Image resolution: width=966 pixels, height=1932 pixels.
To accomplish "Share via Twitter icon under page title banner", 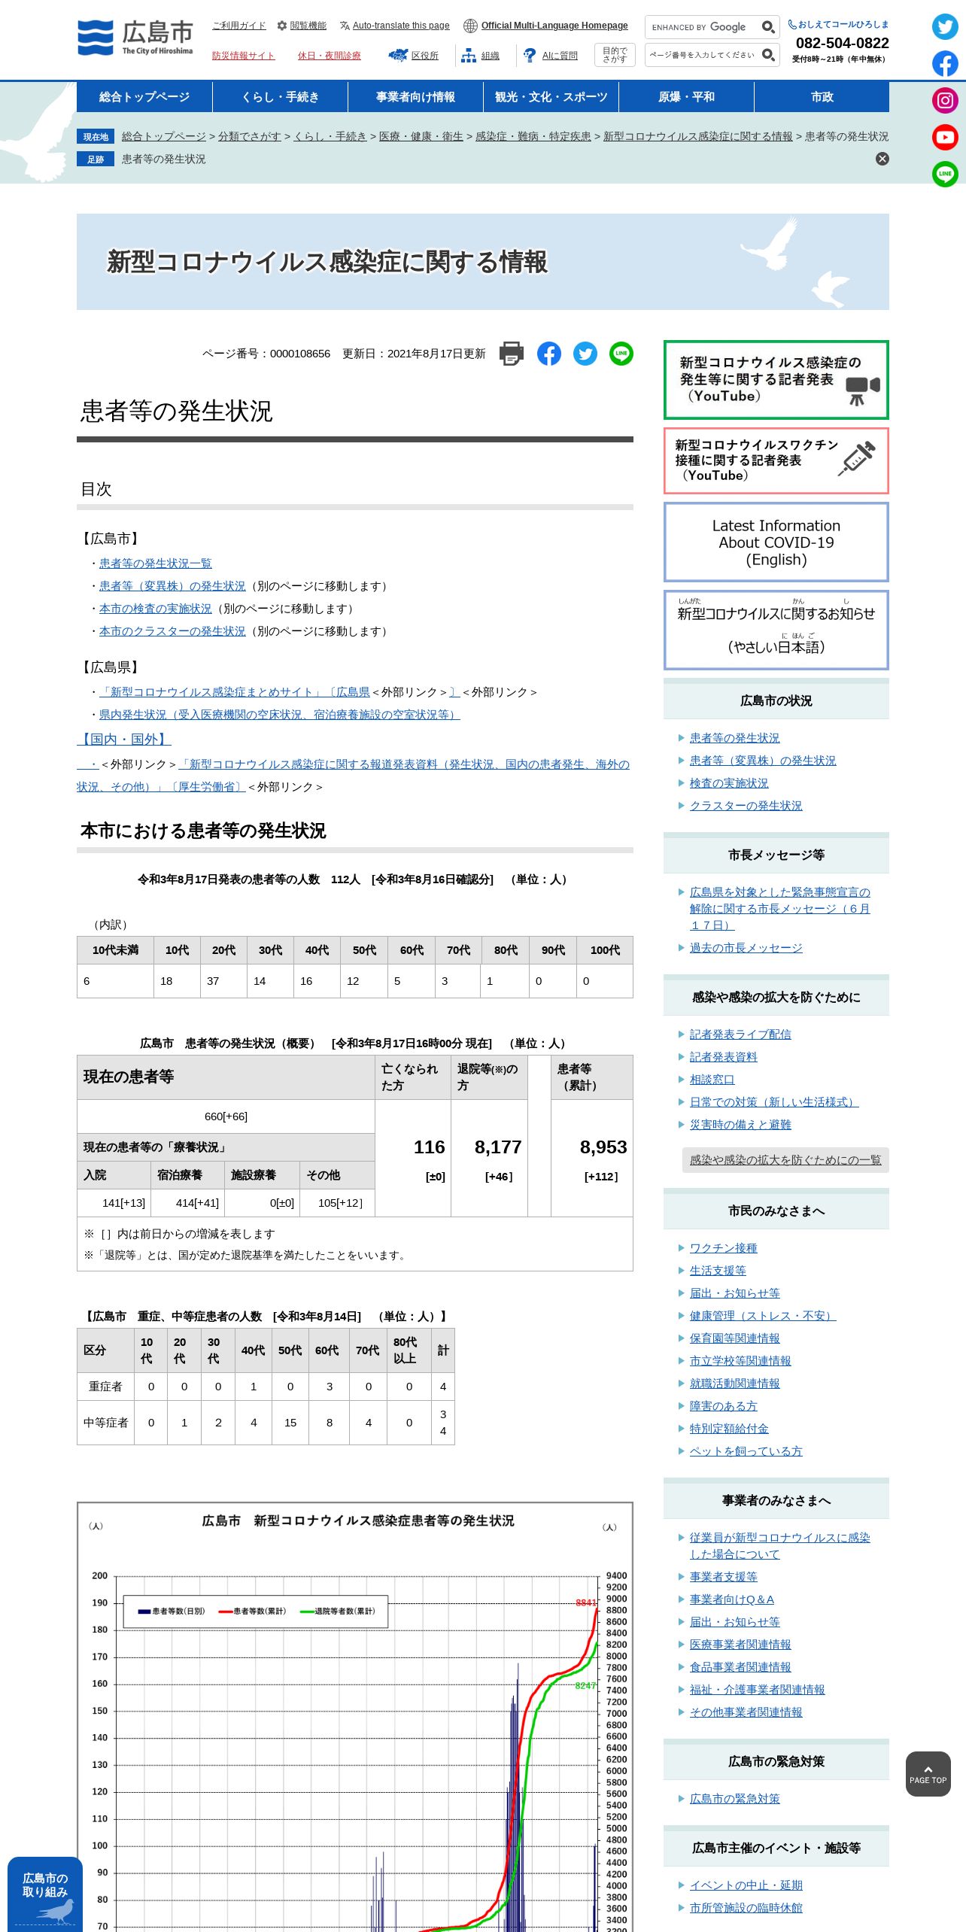I will [585, 354].
